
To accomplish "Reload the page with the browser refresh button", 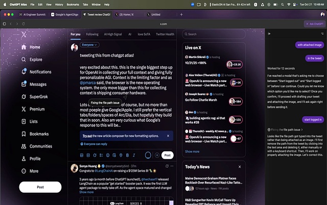I will click(24, 24).
